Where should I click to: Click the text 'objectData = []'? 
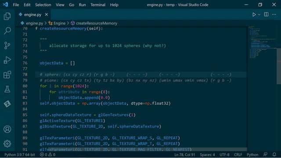pos(57,63)
